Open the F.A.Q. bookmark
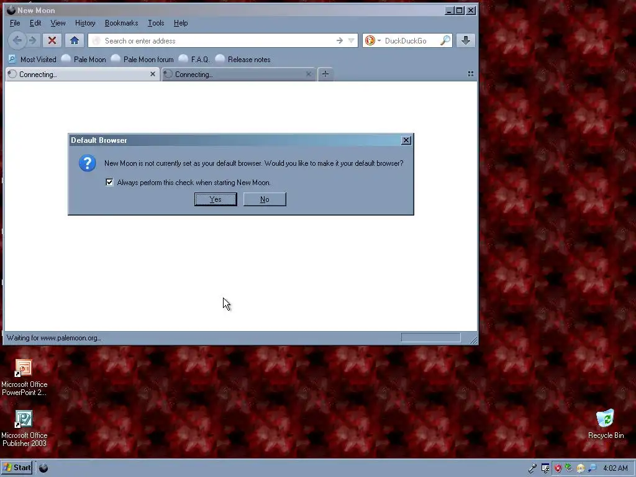 point(194,59)
